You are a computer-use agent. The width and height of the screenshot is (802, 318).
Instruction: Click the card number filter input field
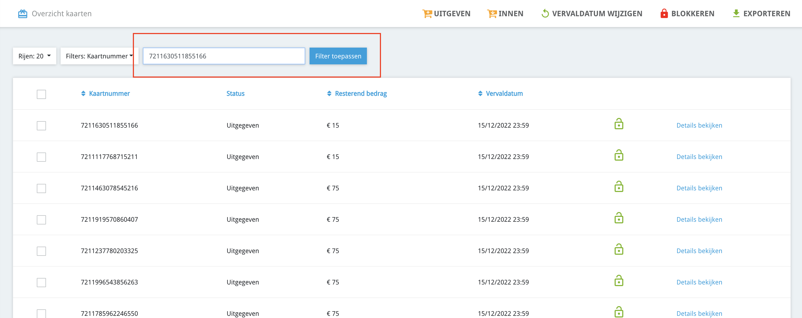coord(223,56)
